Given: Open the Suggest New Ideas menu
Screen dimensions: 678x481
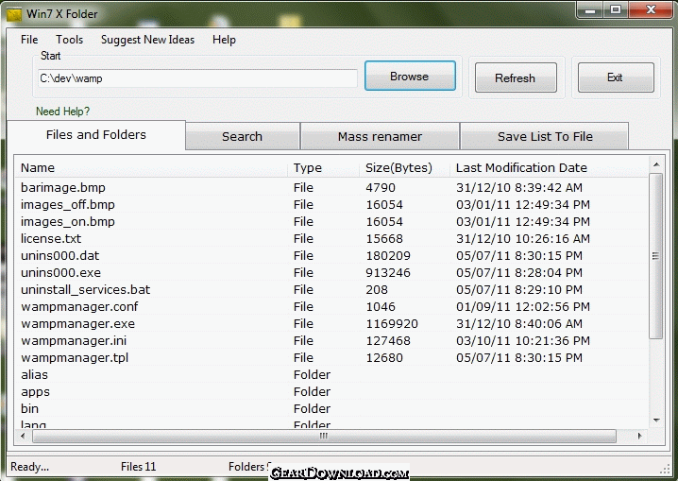Looking at the screenshot, I should (x=147, y=40).
